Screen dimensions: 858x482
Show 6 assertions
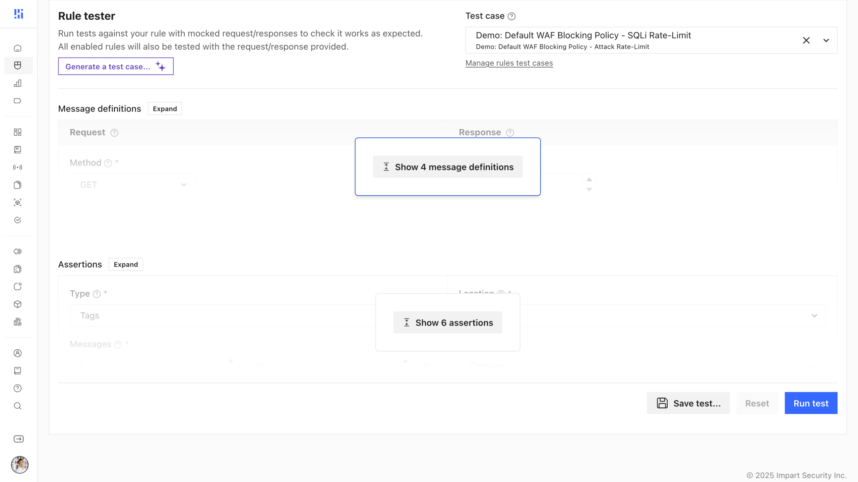[x=447, y=323]
